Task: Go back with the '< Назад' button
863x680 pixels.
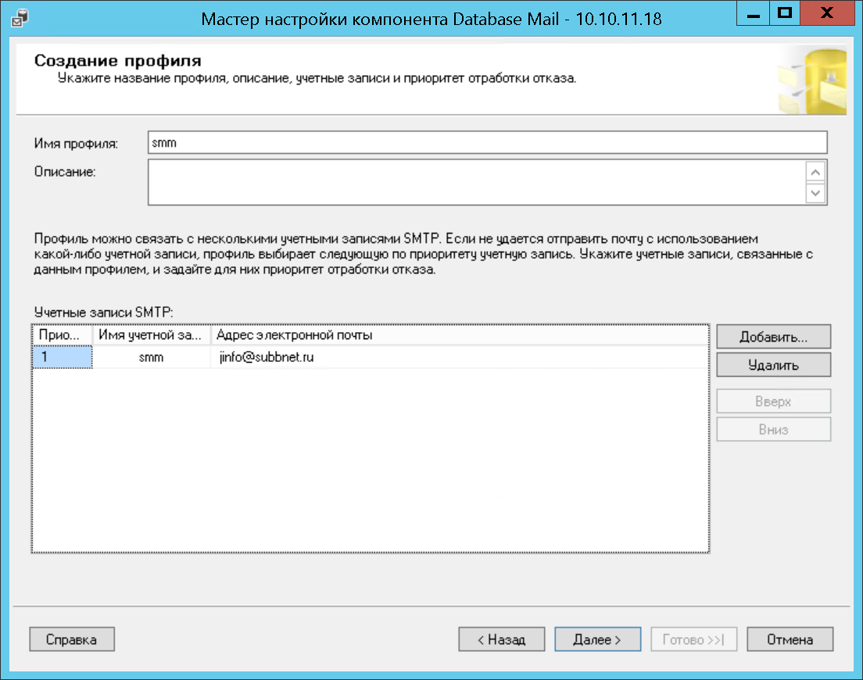Action: (x=502, y=639)
